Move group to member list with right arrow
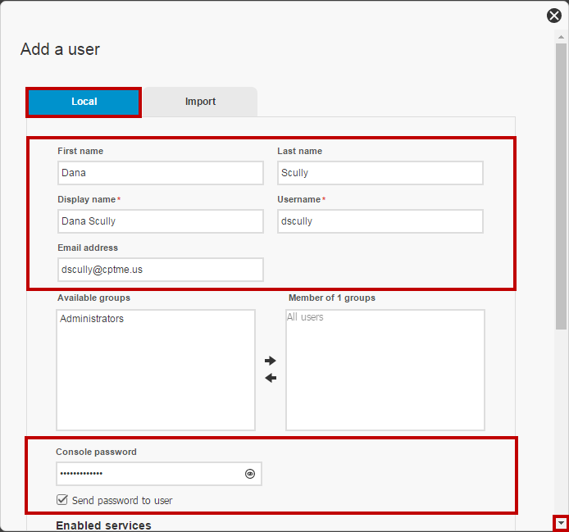Image resolution: width=569 pixels, height=532 pixels. tap(271, 361)
